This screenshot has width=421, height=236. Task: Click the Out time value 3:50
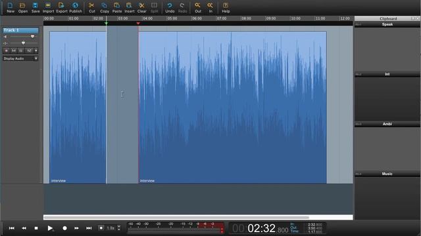click(x=314, y=228)
